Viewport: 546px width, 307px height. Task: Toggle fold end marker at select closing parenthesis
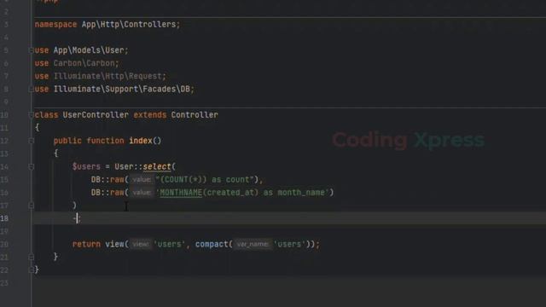(x=31, y=206)
